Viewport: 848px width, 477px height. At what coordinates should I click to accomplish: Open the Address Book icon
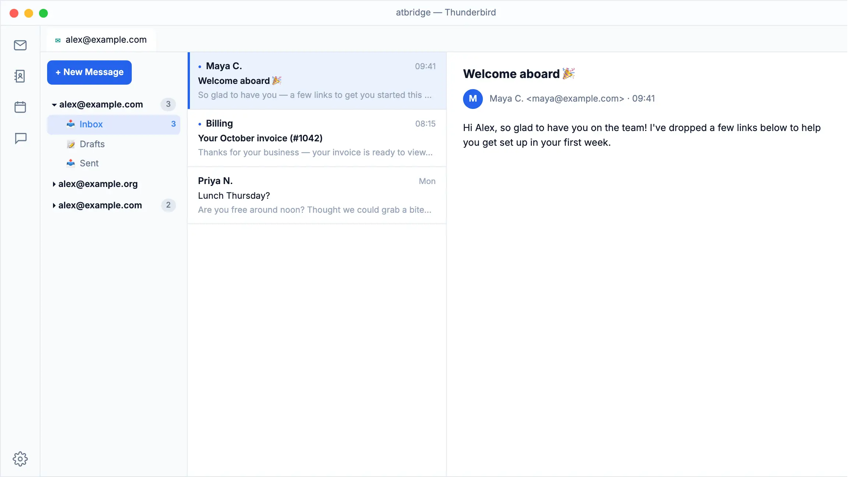[x=20, y=76]
